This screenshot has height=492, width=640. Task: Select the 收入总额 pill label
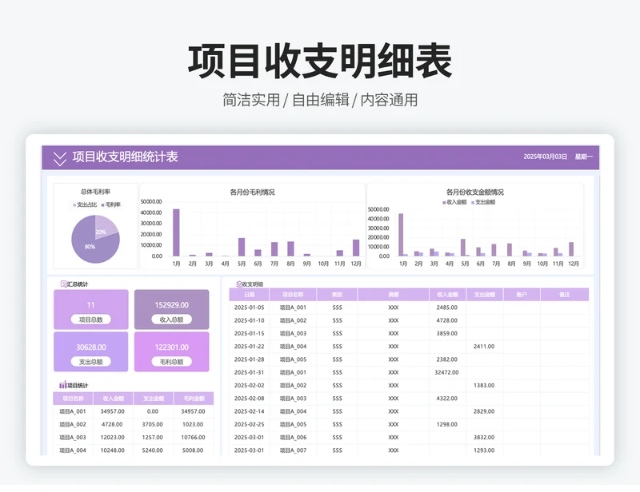tap(171, 319)
